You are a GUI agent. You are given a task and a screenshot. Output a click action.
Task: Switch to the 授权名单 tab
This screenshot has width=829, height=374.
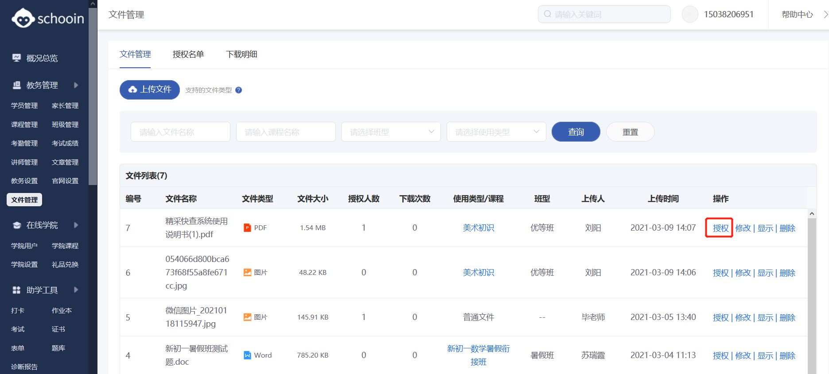click(188, 54)
